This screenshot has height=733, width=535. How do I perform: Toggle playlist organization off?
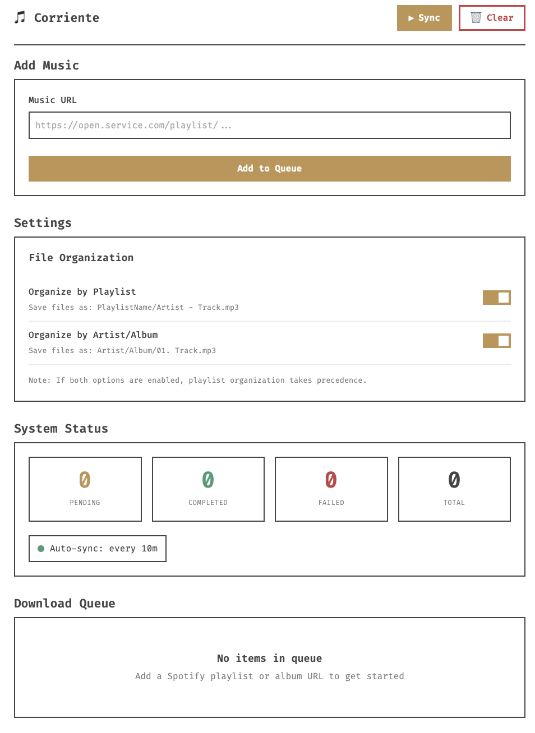496,297
